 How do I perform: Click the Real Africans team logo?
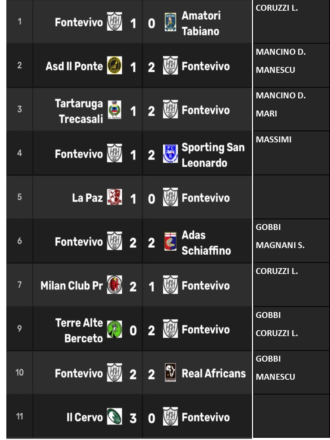click(170, 373)
